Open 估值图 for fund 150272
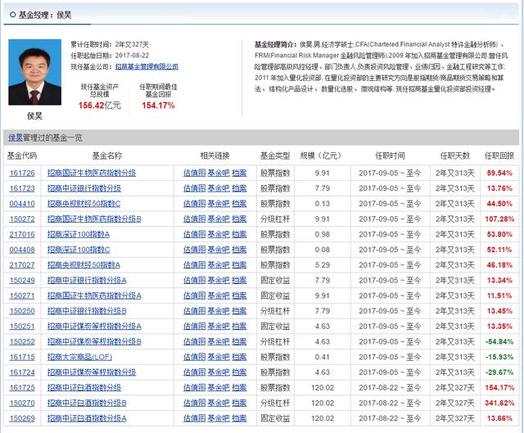 [194, 219]
